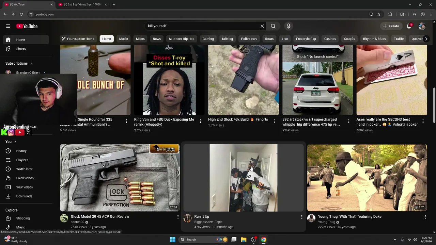The image size is (436, 245).
Task: Select the Mixes chip
Action: coord(140,39)
